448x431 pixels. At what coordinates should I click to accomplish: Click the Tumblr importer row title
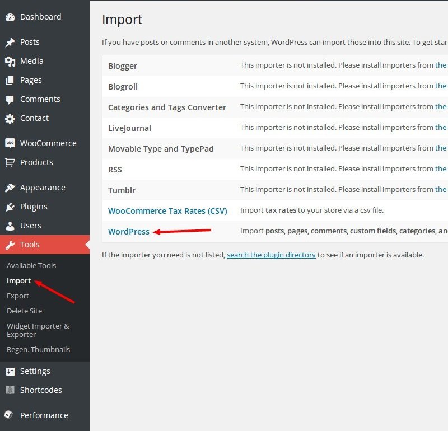pyautogui.click(x=122, y=190)
